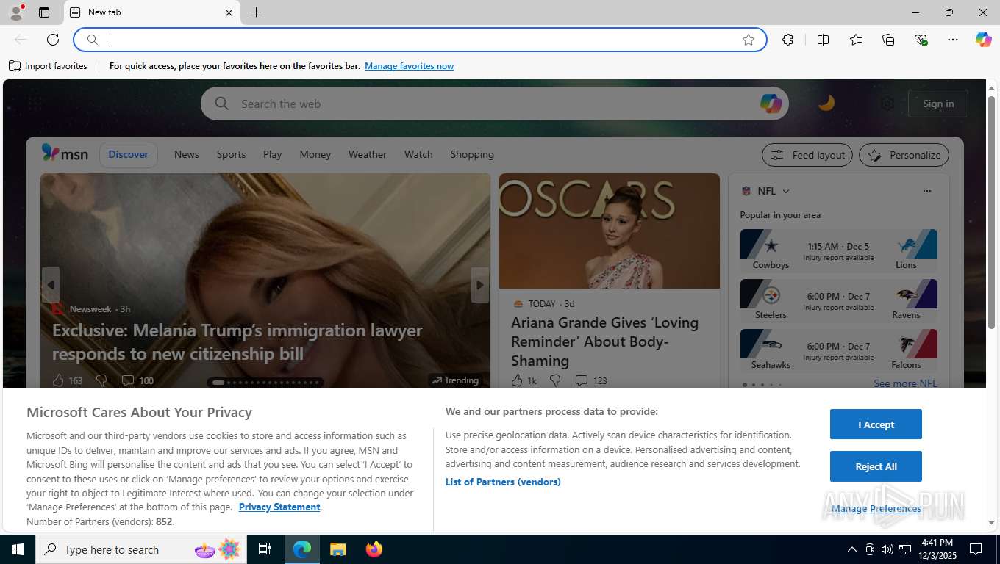Launch Firefox from the taskbar
This screenshot has width=1000, height=564.
[x=374, y=549]
